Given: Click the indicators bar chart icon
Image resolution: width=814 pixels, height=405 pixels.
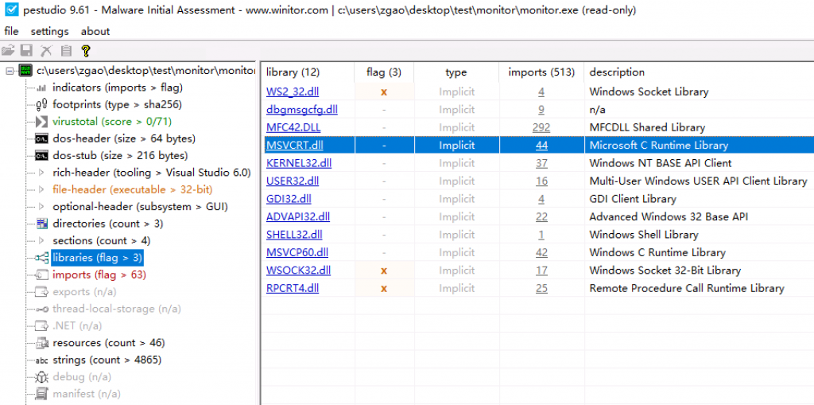Looking at the screenshot, I should 41,88.
